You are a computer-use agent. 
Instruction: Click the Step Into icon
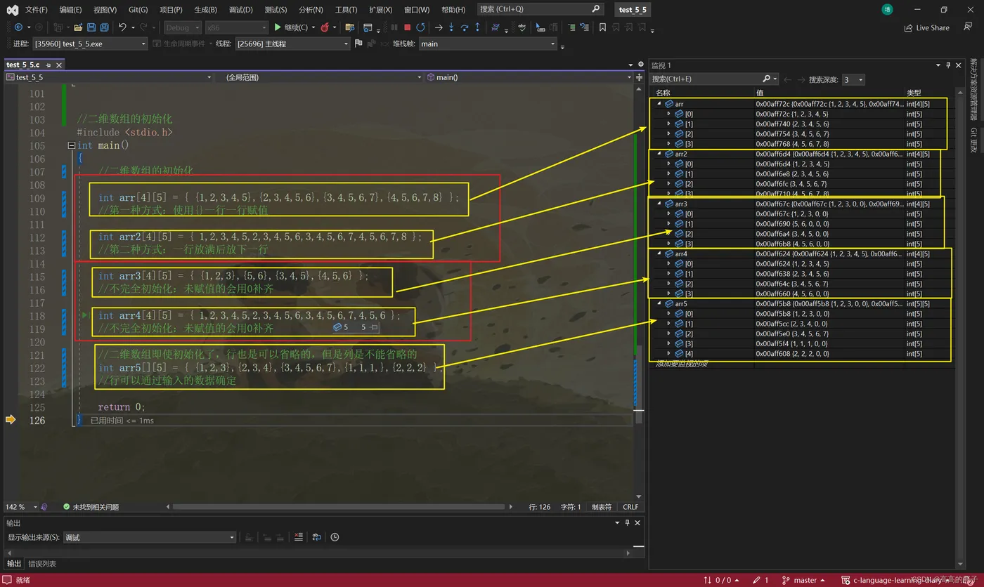tap(451, 27)
